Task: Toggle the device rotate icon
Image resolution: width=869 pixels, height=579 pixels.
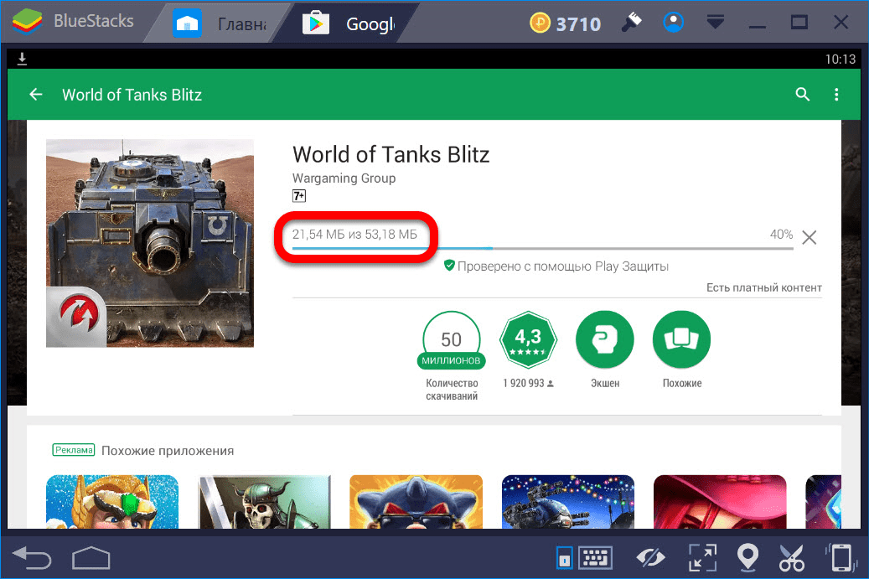Action: coord(841,557)
